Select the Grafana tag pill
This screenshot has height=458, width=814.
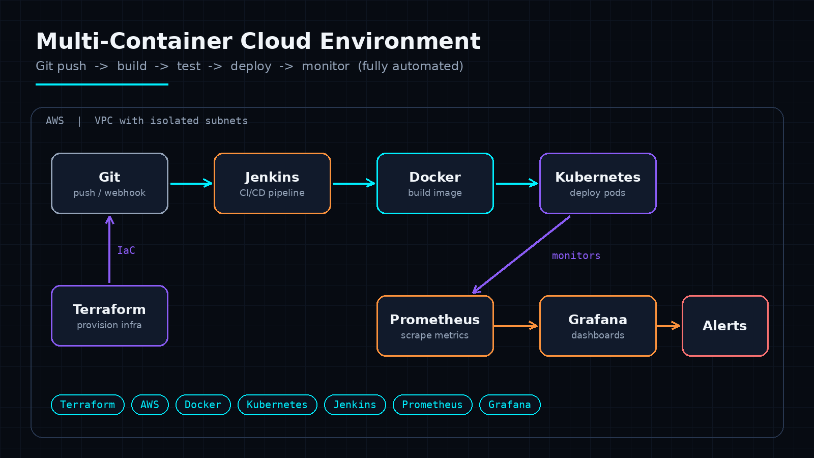click(x=510, y=405)
